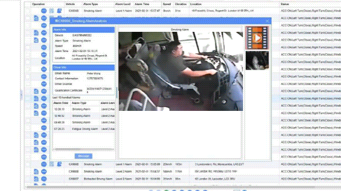The width and height of the screenshot is (341, 191).
Task: Open more options for the Morecambe alarm row
Action: click(44, 164)
